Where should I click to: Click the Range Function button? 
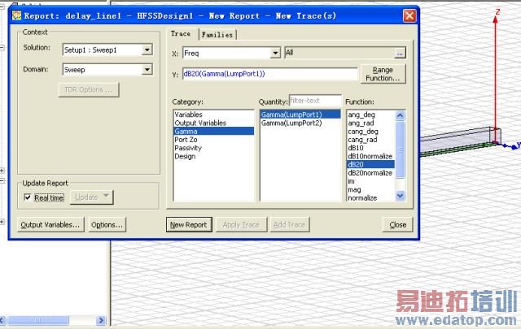point(383,74)
